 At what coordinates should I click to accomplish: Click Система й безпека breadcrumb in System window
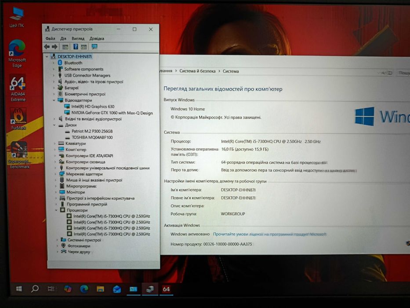(x=197, y=71)
